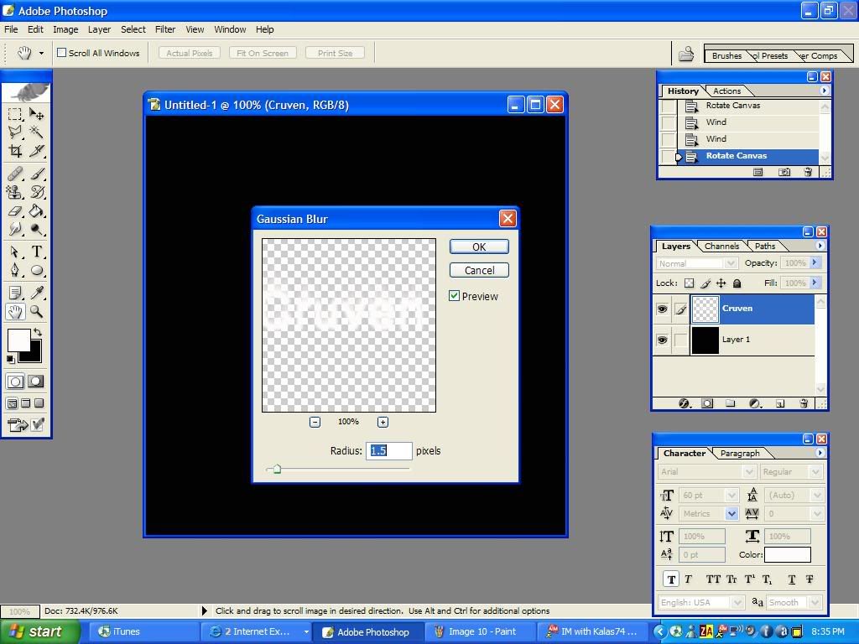Open the File Browser toggle icon
859x644 pixels.
[686, 53]
